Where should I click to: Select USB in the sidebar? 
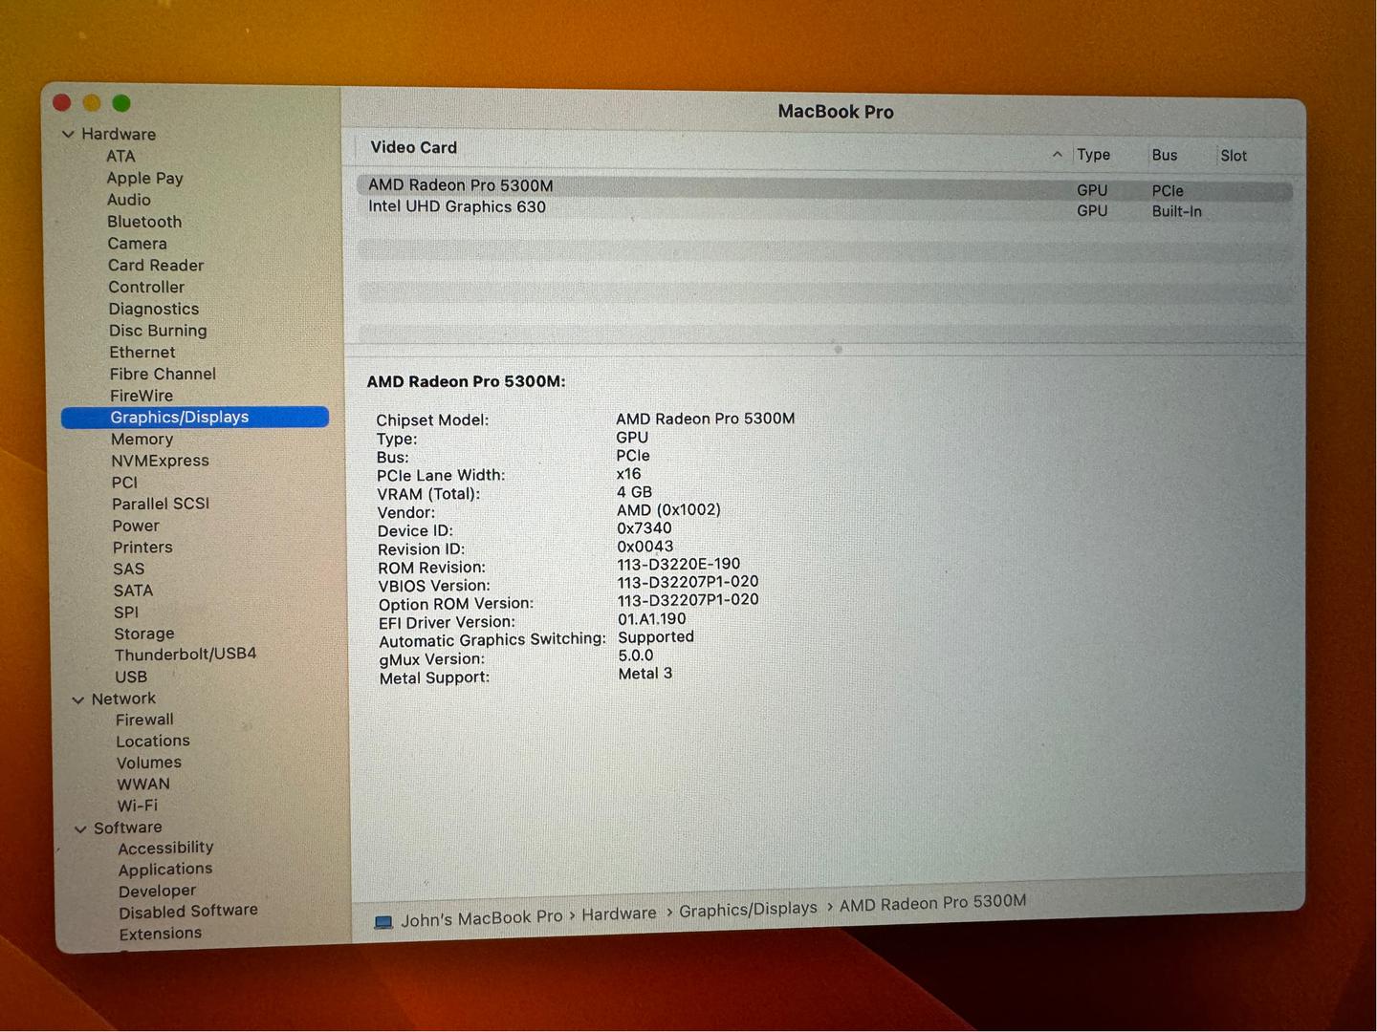pos(131,677)
